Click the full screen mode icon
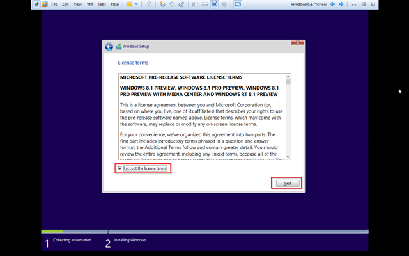Screen dimensions: 409x256 click(214, 4)
